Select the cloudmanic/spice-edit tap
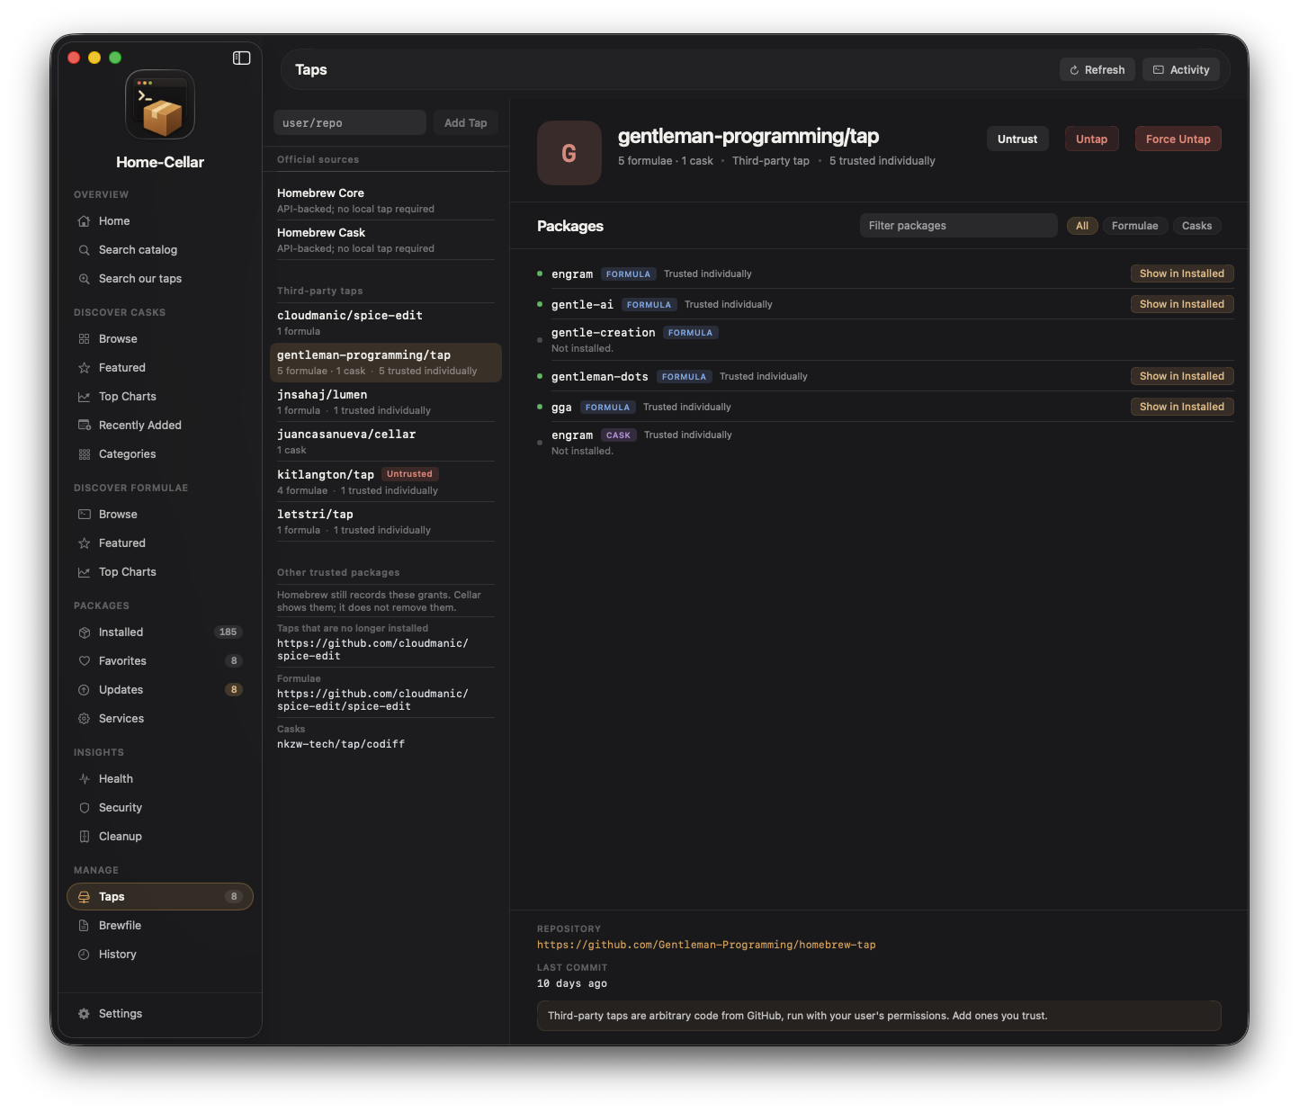 click(x=386, y=323)
